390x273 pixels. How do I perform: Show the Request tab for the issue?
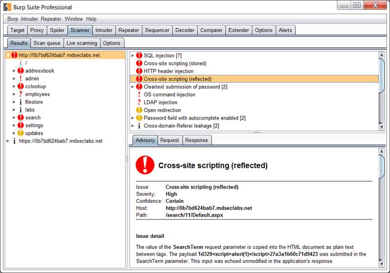(x=170, y=140)
